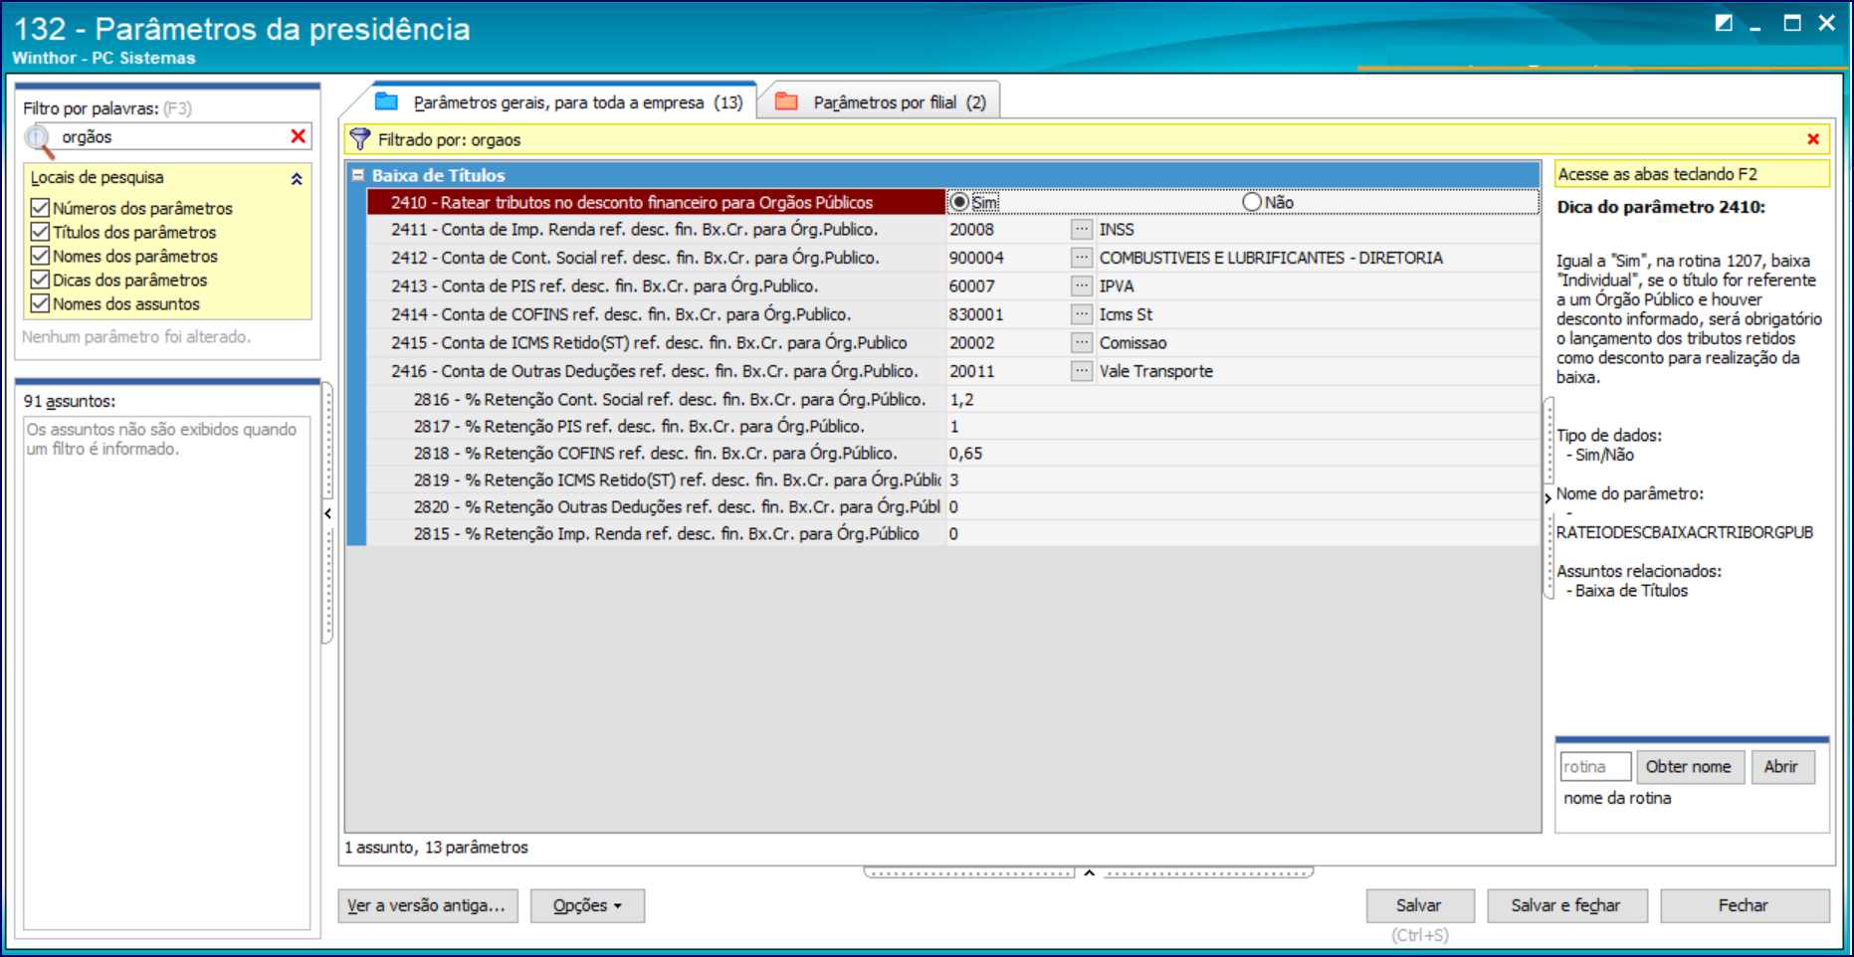The image size is (1854, 957).
Task: Click value '1,2' for parameter 2816
Action: (1242, 399)
